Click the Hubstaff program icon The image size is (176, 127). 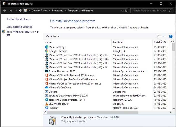pos(47,108)
